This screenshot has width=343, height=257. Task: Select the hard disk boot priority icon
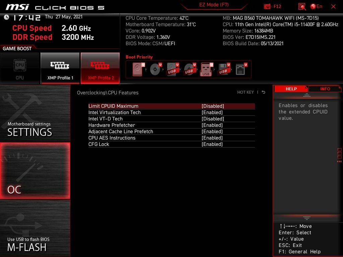click(138, 69)
